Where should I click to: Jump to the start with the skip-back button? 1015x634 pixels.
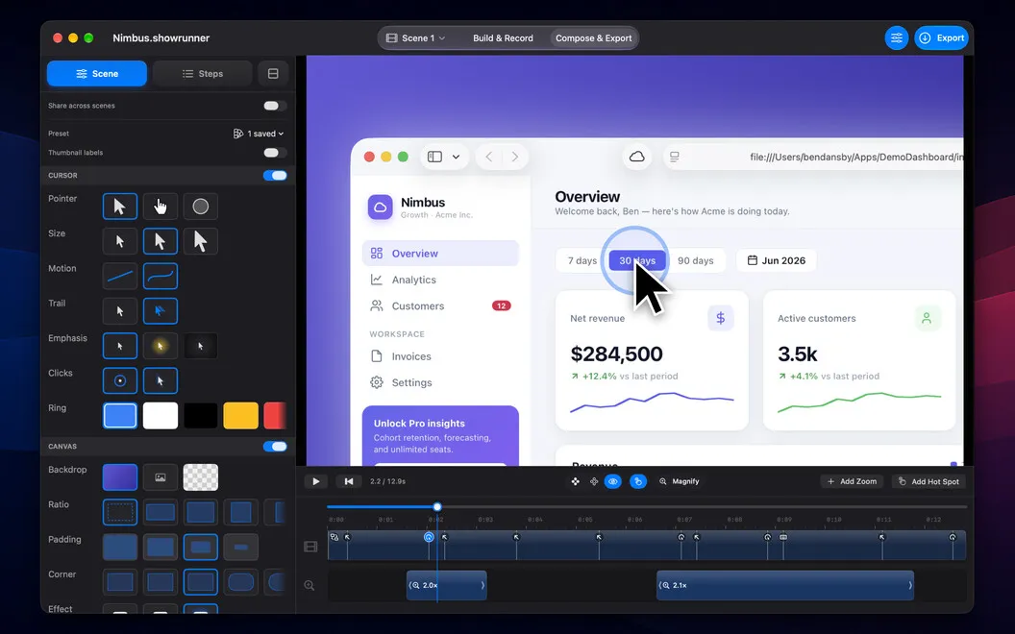[349, 481]
